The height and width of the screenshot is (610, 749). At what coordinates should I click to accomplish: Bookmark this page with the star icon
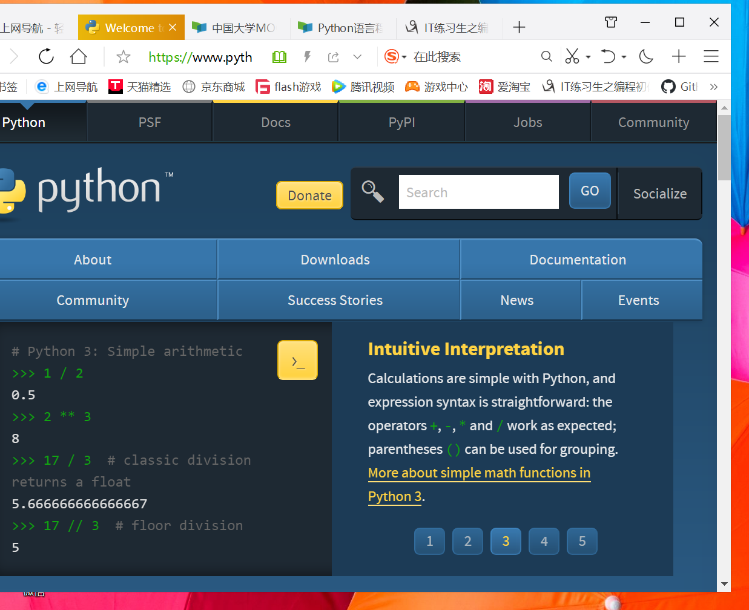(124, 57)
